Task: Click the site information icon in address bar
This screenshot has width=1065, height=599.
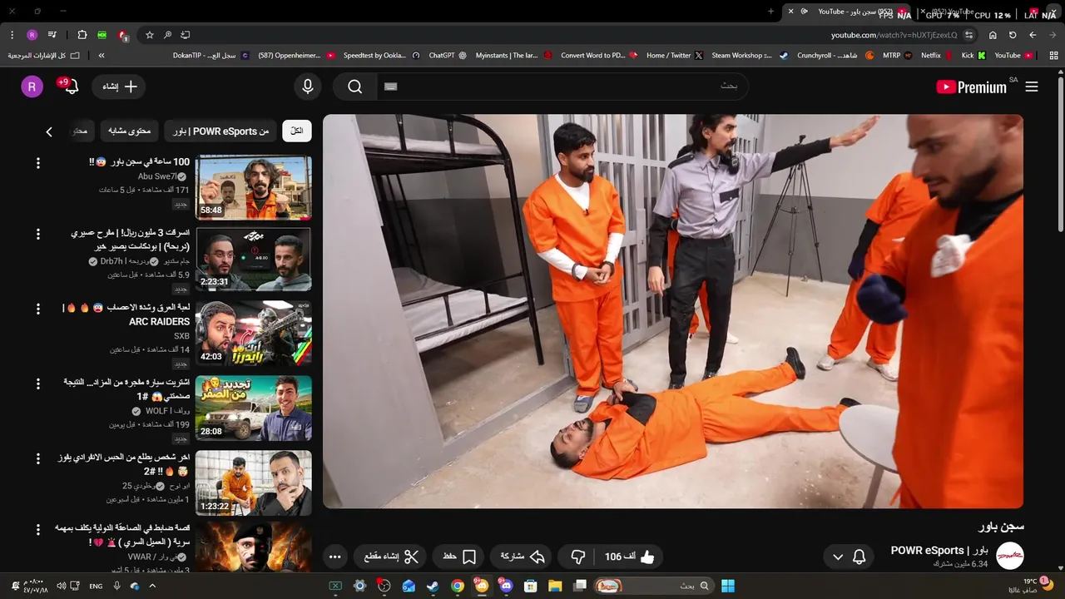Action: [x=969, y=35]
